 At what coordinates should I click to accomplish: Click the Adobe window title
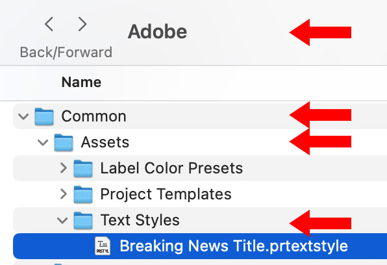158,32
